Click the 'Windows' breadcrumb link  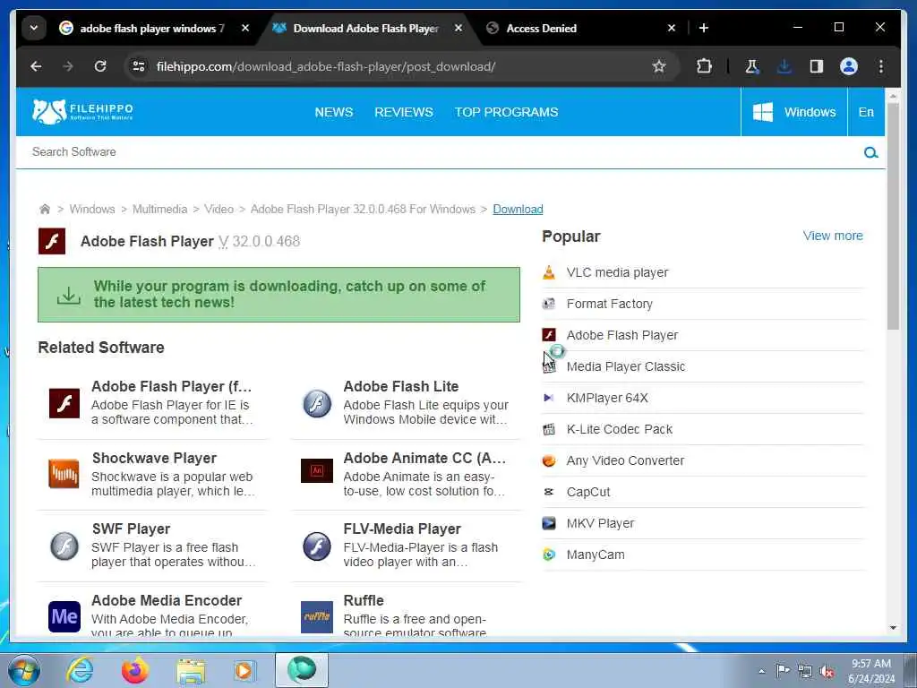coord(92,209)
